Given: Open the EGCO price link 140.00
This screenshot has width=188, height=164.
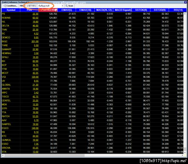Looking at the screenshot, I should pyautogui.click(x=35, y=128).
